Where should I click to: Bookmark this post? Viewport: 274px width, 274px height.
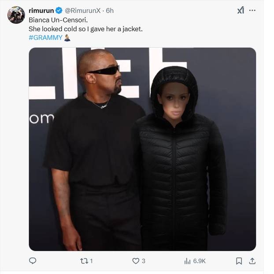239,261
